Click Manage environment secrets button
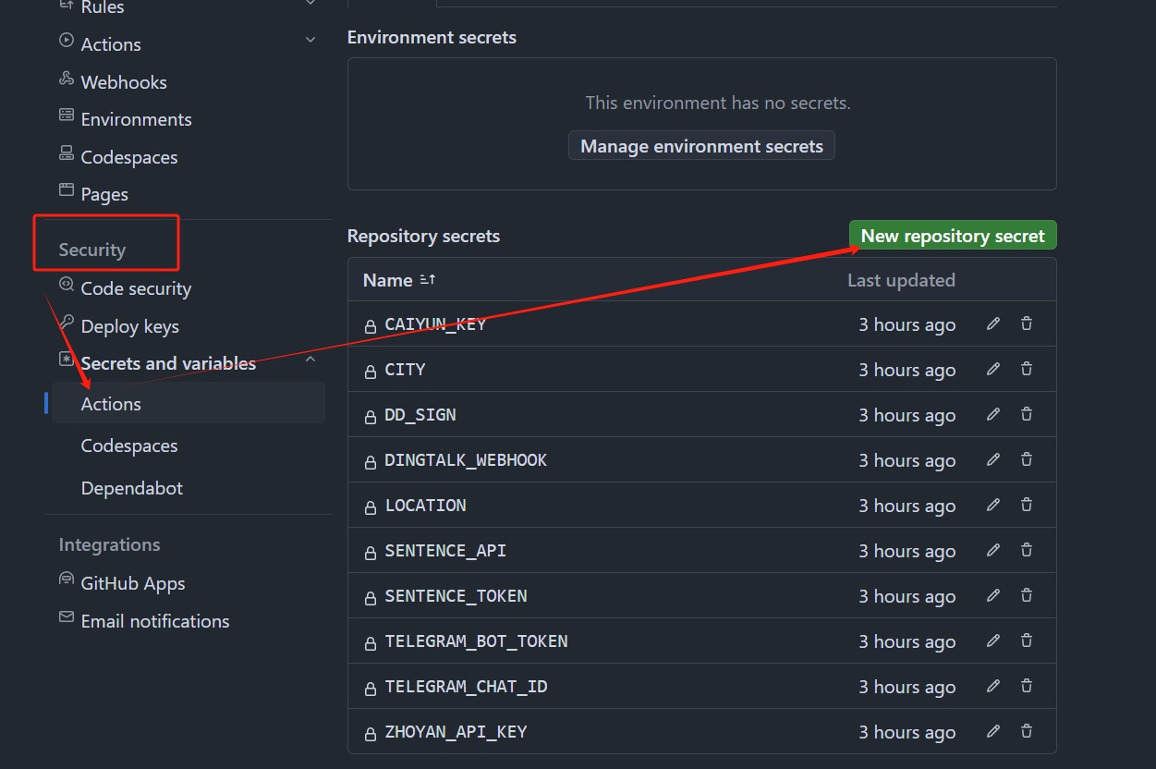Image resolution: width=1156 pixels, height=769 pixels. pos(701,146)
